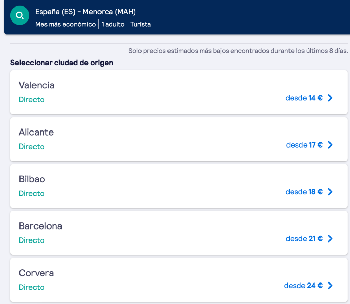The width and height of the screenshot is (350, 304).
Task: Click the chevron arrow in the Alicante row
Action: coord(330,145)
